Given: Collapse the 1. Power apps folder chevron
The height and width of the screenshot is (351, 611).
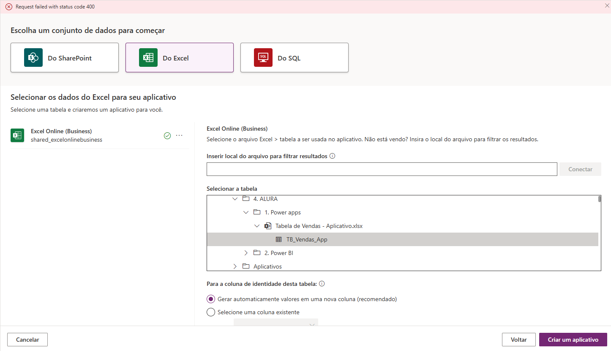Looking at the screenshot, I should pos(246,212).
